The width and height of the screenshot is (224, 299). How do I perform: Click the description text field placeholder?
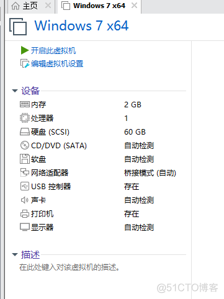point(69,267)
